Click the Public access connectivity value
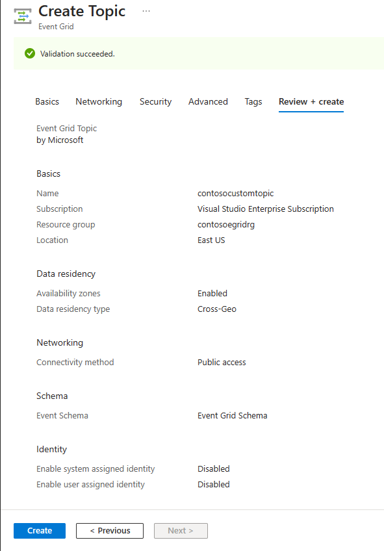This screenshot has height=551, width=384. click(x=222, y=363)
